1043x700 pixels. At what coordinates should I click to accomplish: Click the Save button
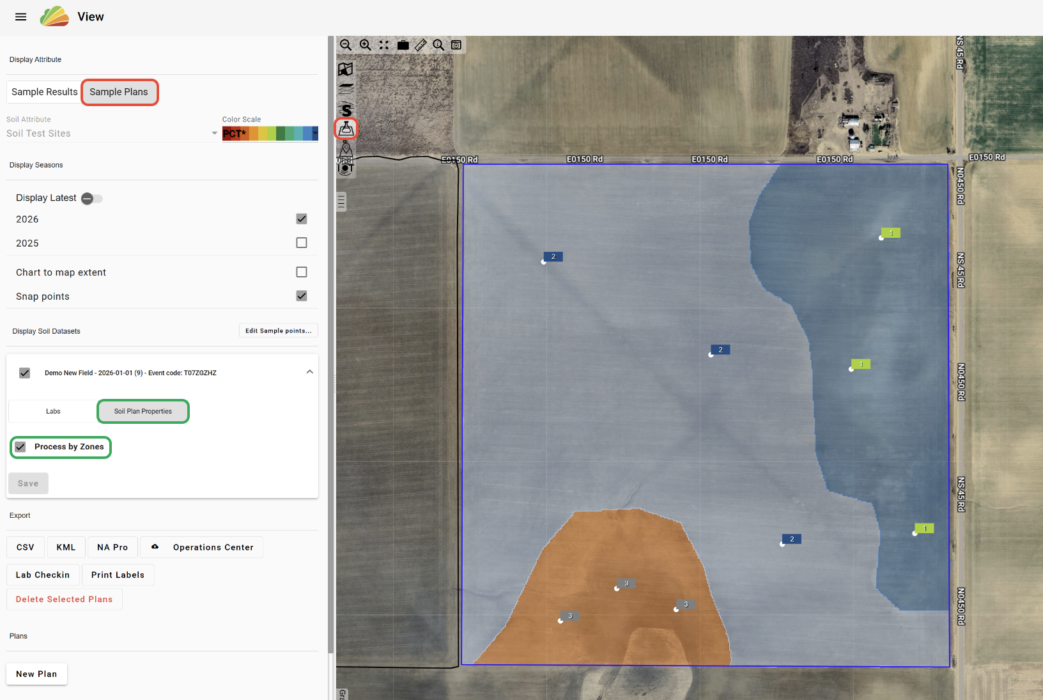[28, 483]
